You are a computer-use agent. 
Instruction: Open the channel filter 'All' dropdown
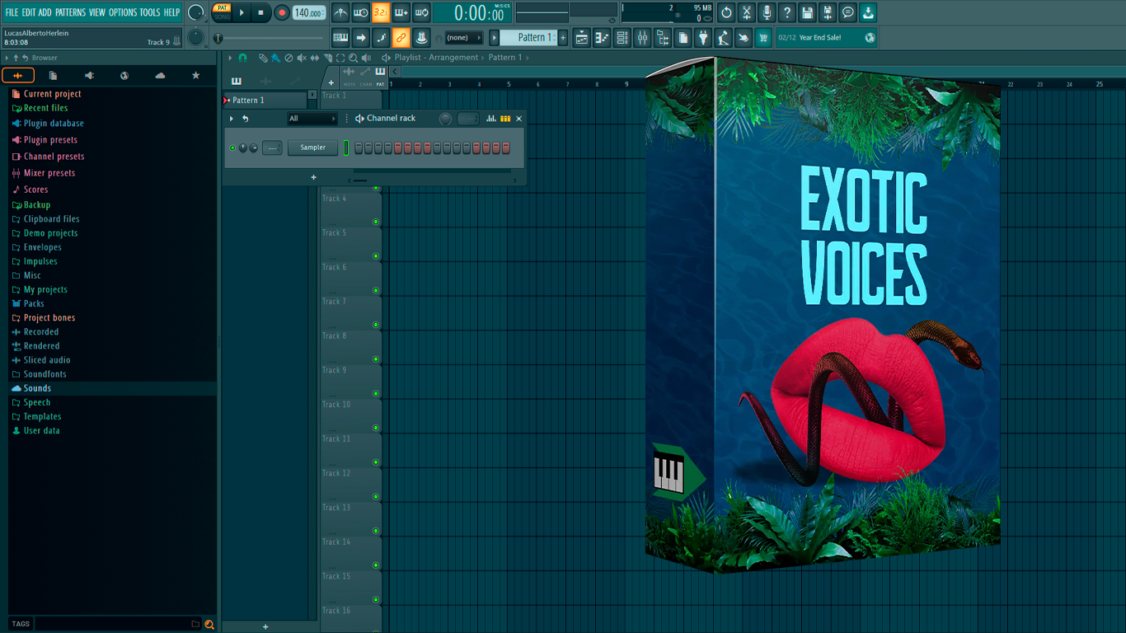(312, 119)
